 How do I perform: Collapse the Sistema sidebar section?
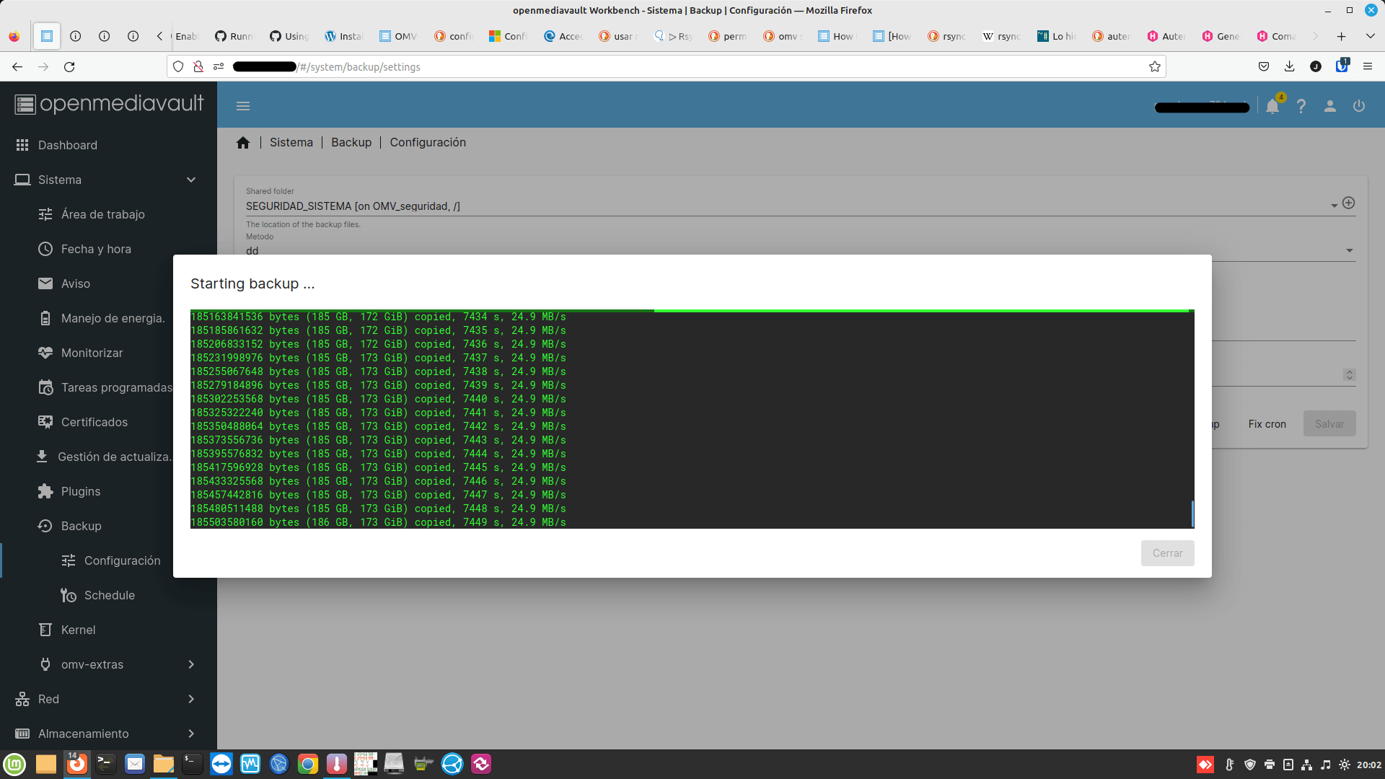pyautogui.click(x=191, y=180)
